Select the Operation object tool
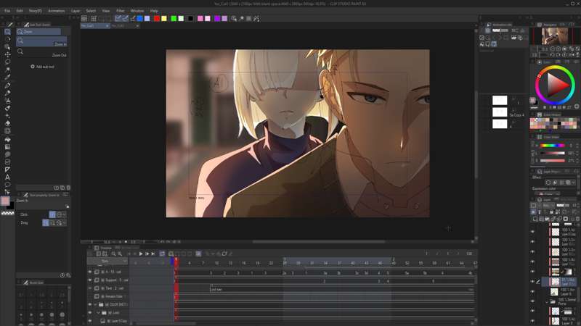This screenshot has height=326, width=581. [x=7, y=47]
